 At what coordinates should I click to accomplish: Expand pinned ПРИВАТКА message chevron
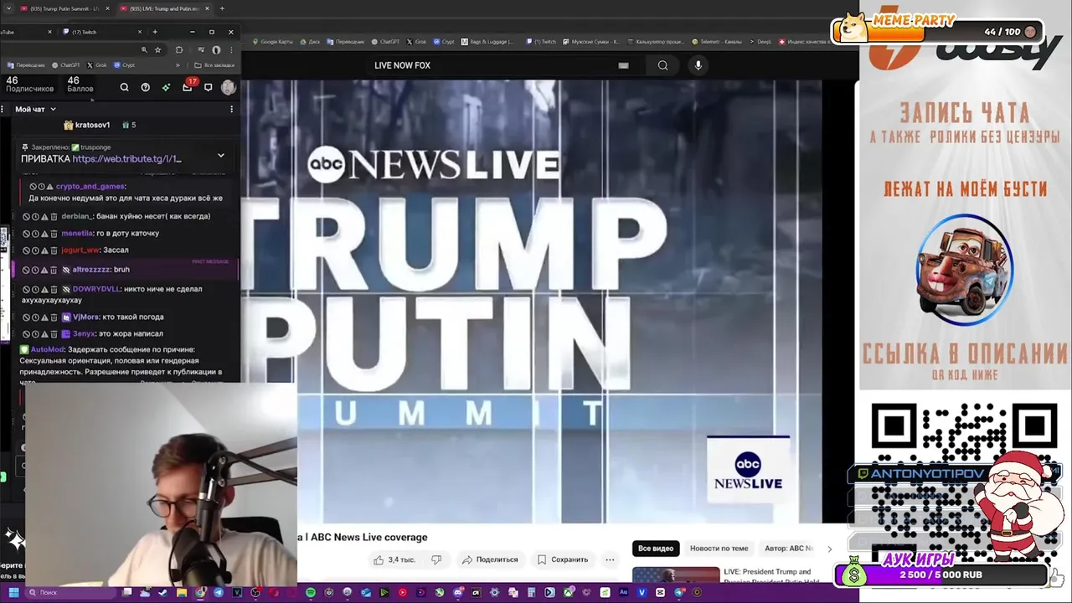click(x=221, y=156)
